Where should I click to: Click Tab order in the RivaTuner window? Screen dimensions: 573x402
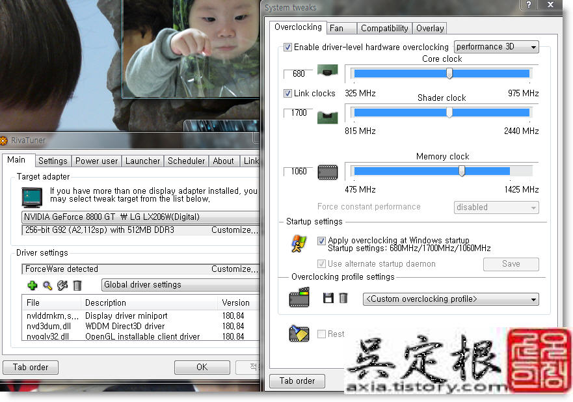[31, 368]
